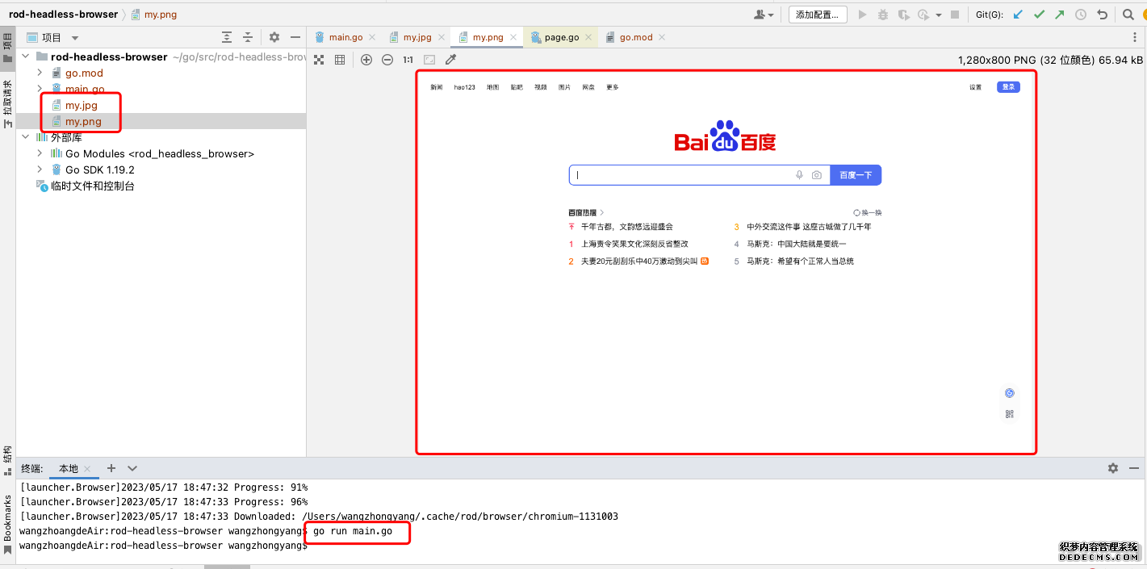Switch to the main.go editor tab
This screenshot has height=569, width=1147.
(x=345, y=37)
